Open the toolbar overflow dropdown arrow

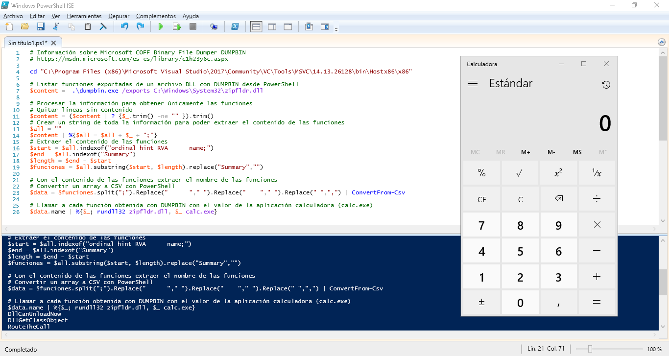click(336, 29)
